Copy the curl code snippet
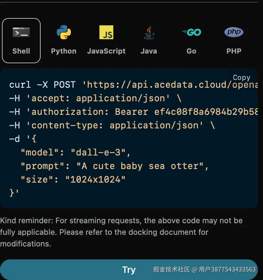This screenshot has height=280, width=263. [x=242, y=78]
